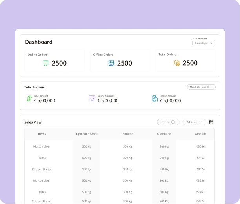Screen dimensions: 240x204
Task: Select the Offline Orders card
Action: (x=120, y=61)
